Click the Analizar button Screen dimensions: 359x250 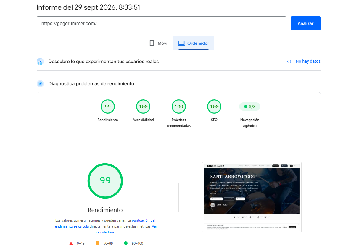[x=305, y=23]
